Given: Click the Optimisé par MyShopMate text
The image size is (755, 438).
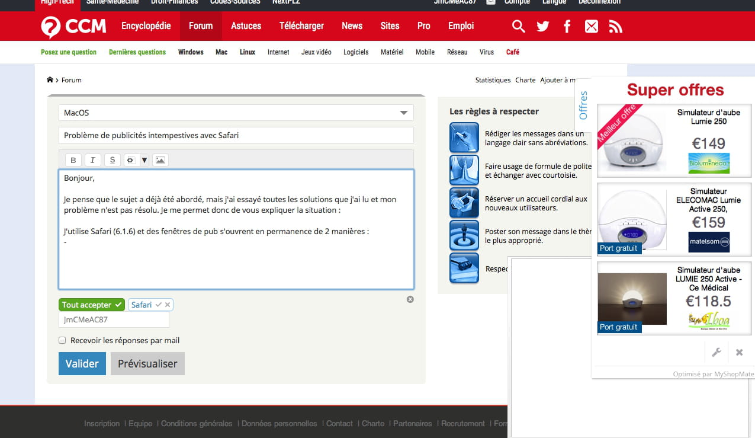Looking at the screenshot, I should coord(713,374).
